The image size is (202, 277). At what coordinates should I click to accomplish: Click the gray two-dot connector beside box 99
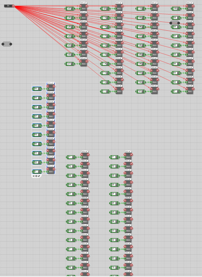175,23
